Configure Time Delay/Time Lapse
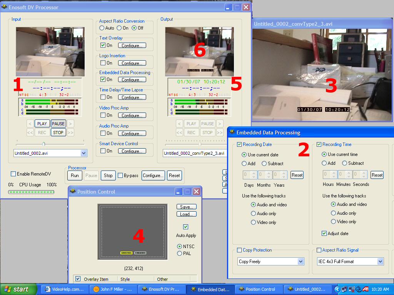The width and height of the screenshot is (394, 295). point(132,97)
